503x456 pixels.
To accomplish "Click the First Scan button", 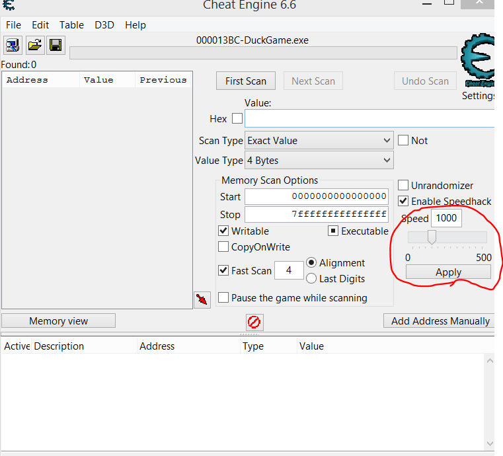I will (x=246, y=81).
